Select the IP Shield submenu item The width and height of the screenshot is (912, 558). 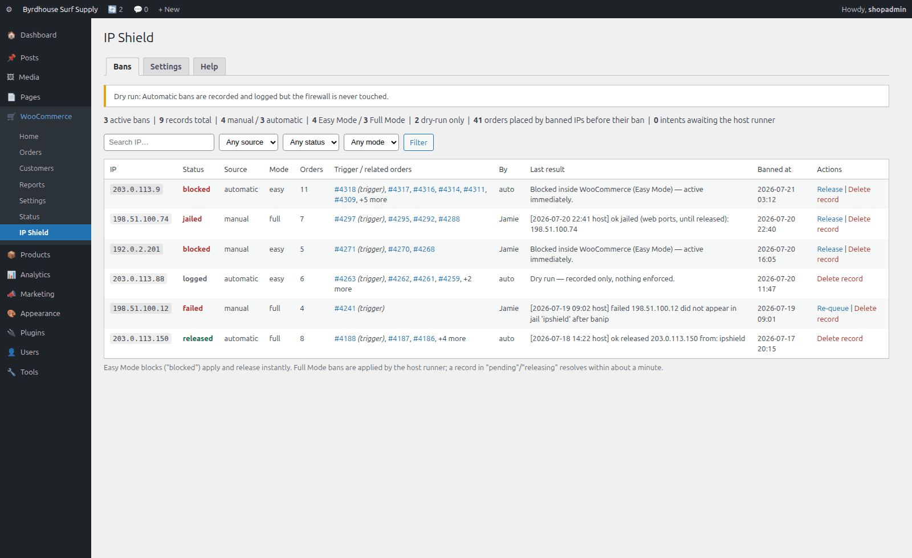(46, 232)
